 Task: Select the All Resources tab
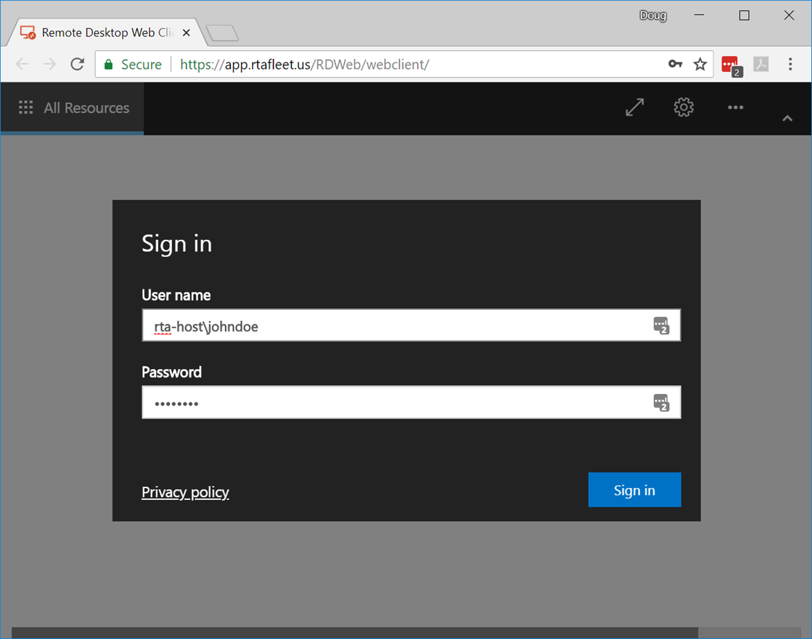point(86,108)
